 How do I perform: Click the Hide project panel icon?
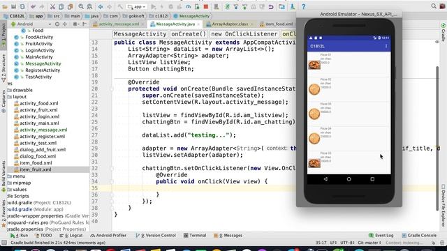point(84,24)
